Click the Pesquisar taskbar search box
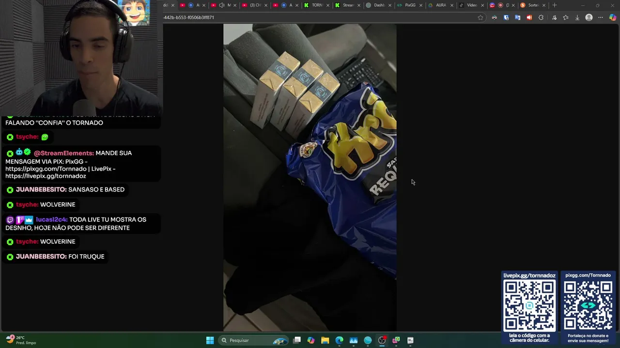 pyautogui.click(x=253, y=340)
